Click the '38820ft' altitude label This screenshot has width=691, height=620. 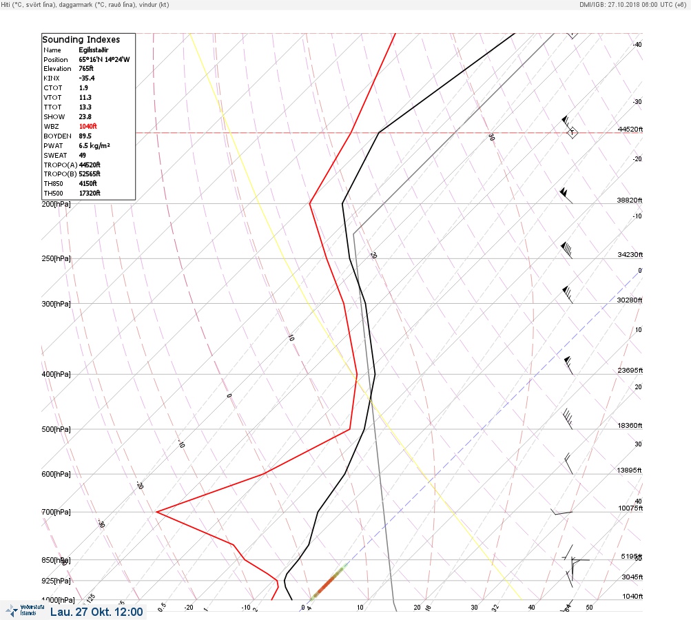pyautogui.click(x=629, y=200)
